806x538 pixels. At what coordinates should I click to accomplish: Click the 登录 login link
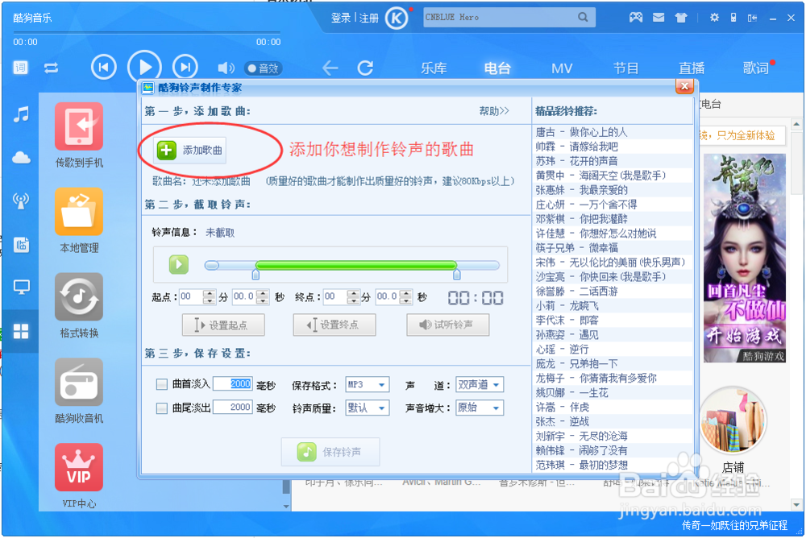(340, 18)
